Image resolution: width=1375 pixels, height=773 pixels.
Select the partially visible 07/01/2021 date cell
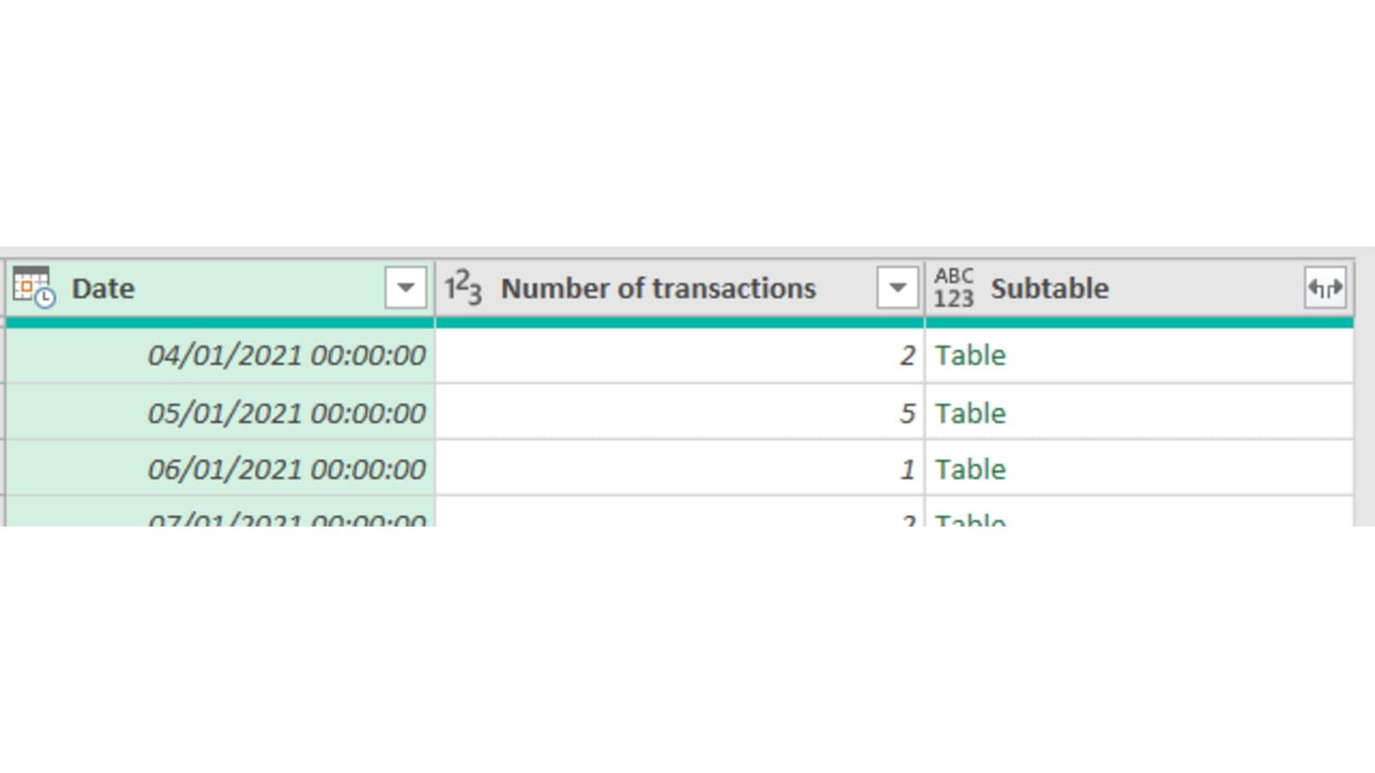coord(286,518)
